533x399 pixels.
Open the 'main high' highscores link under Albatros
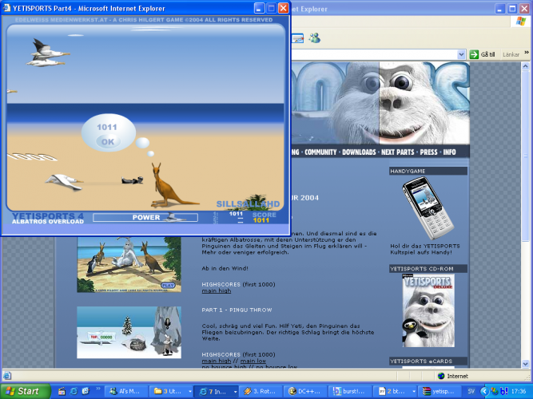click(217, 291)
